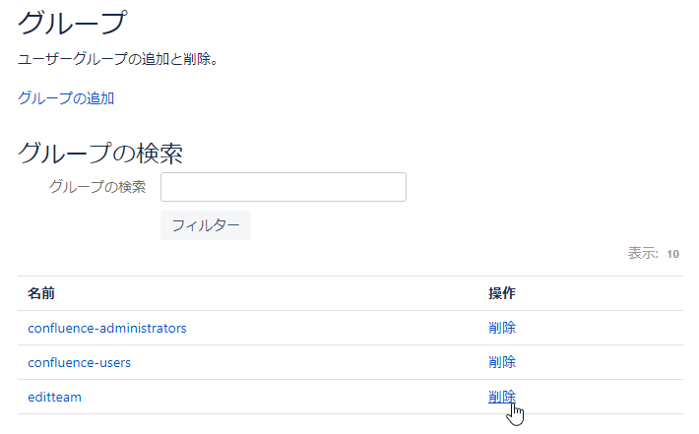
Task: Click the 名前 column header
Action: click(x=41, y=293)
